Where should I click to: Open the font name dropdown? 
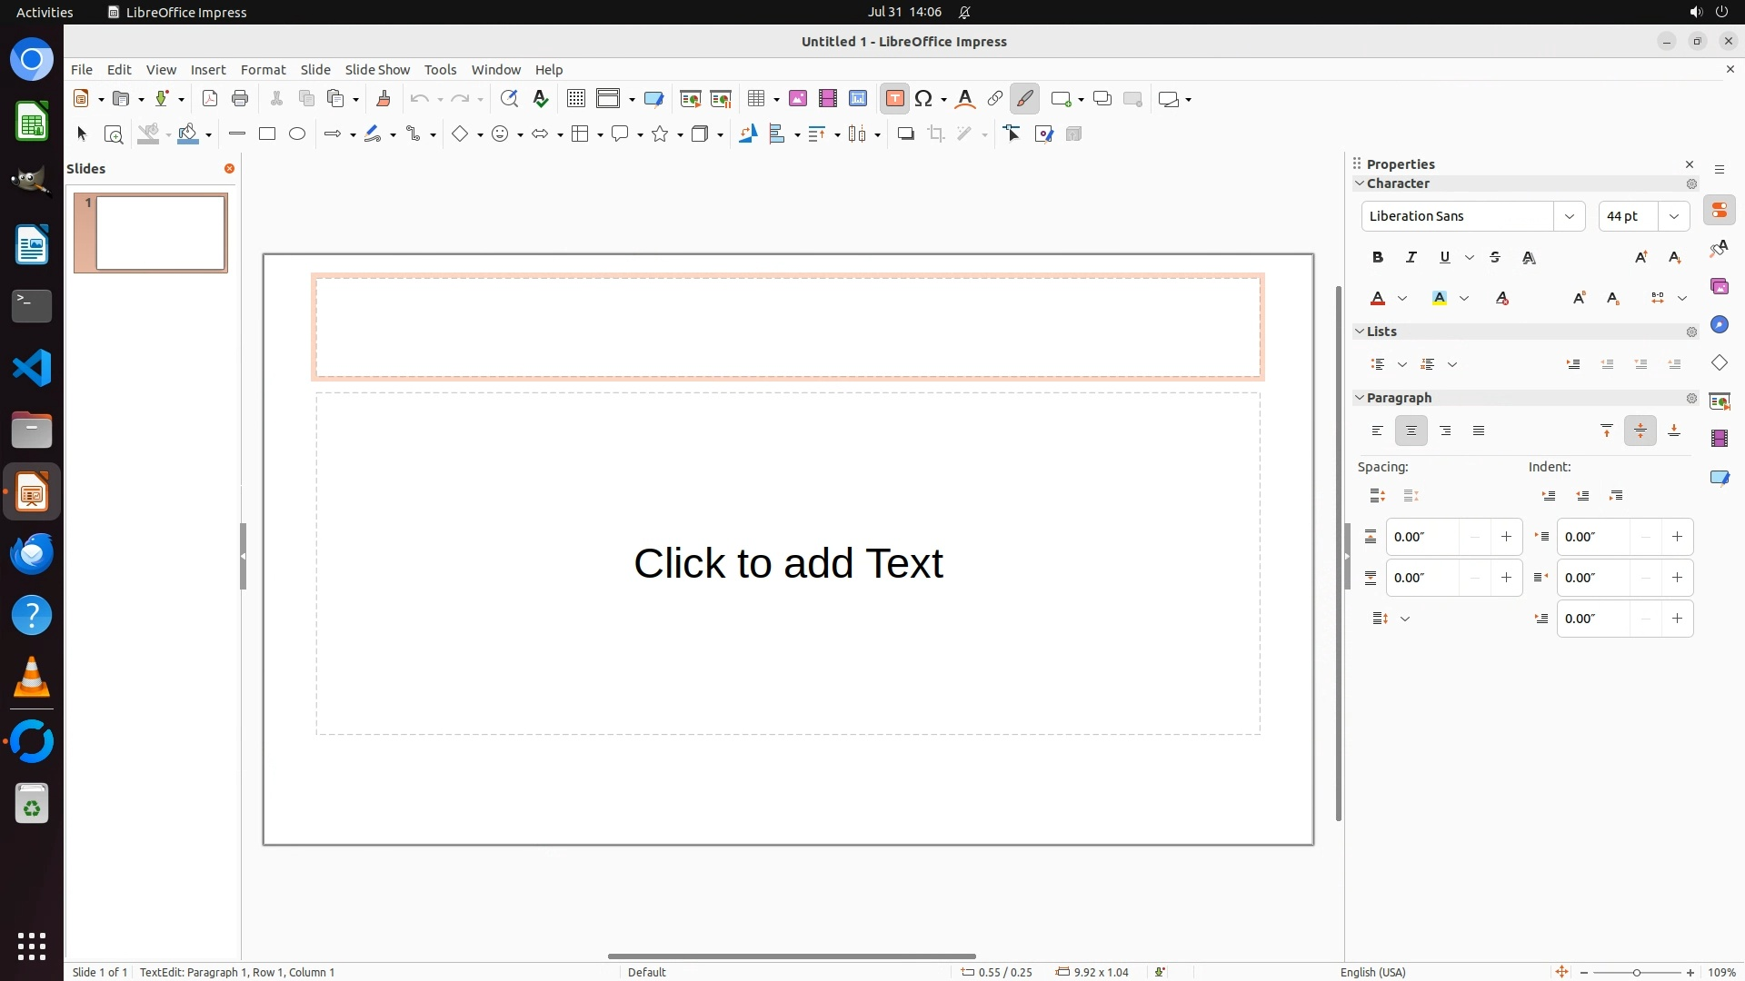pos(1569,216)
